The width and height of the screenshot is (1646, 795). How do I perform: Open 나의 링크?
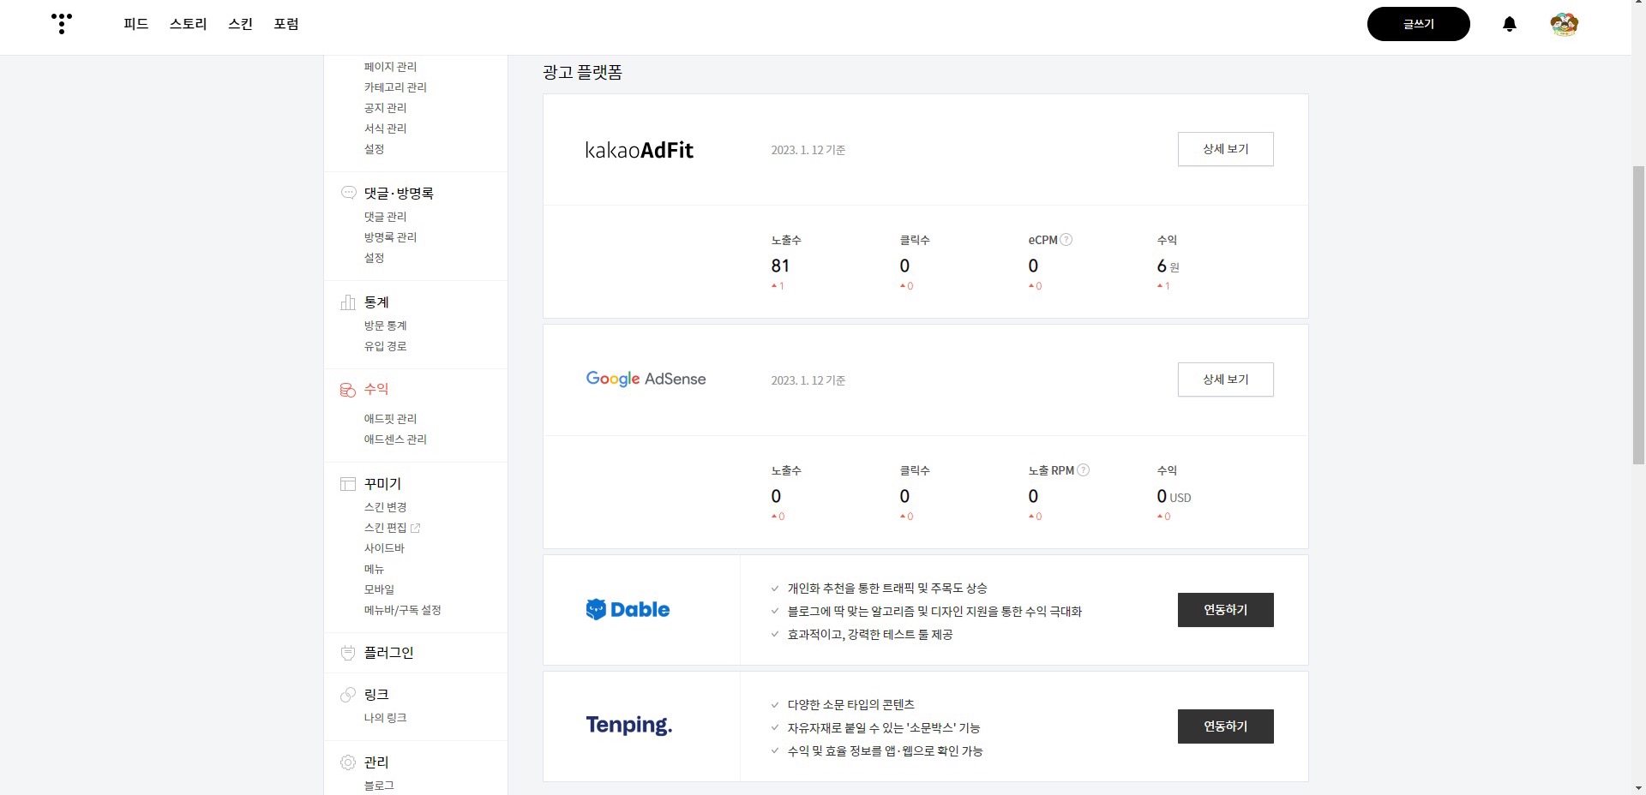pos(385,718)
